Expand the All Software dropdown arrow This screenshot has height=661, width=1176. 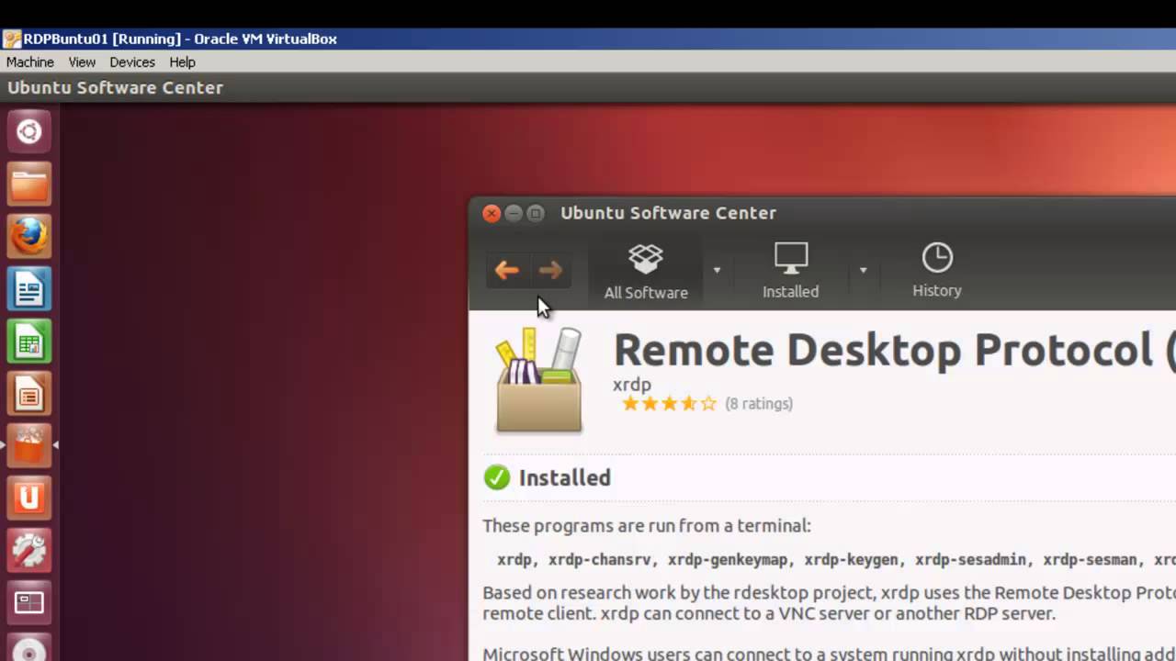pyautogui.click(x=717, y=270)
